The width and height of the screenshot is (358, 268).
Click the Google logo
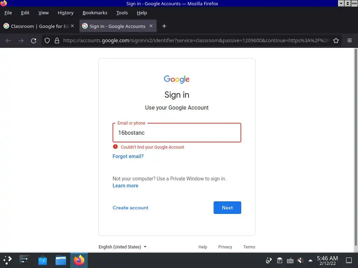177,79
